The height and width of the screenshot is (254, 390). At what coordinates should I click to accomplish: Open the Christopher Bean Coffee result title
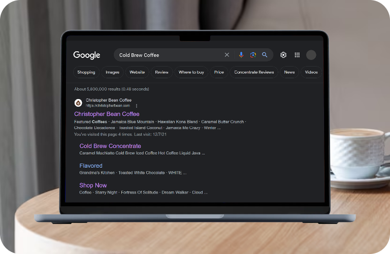pos(107,114)
